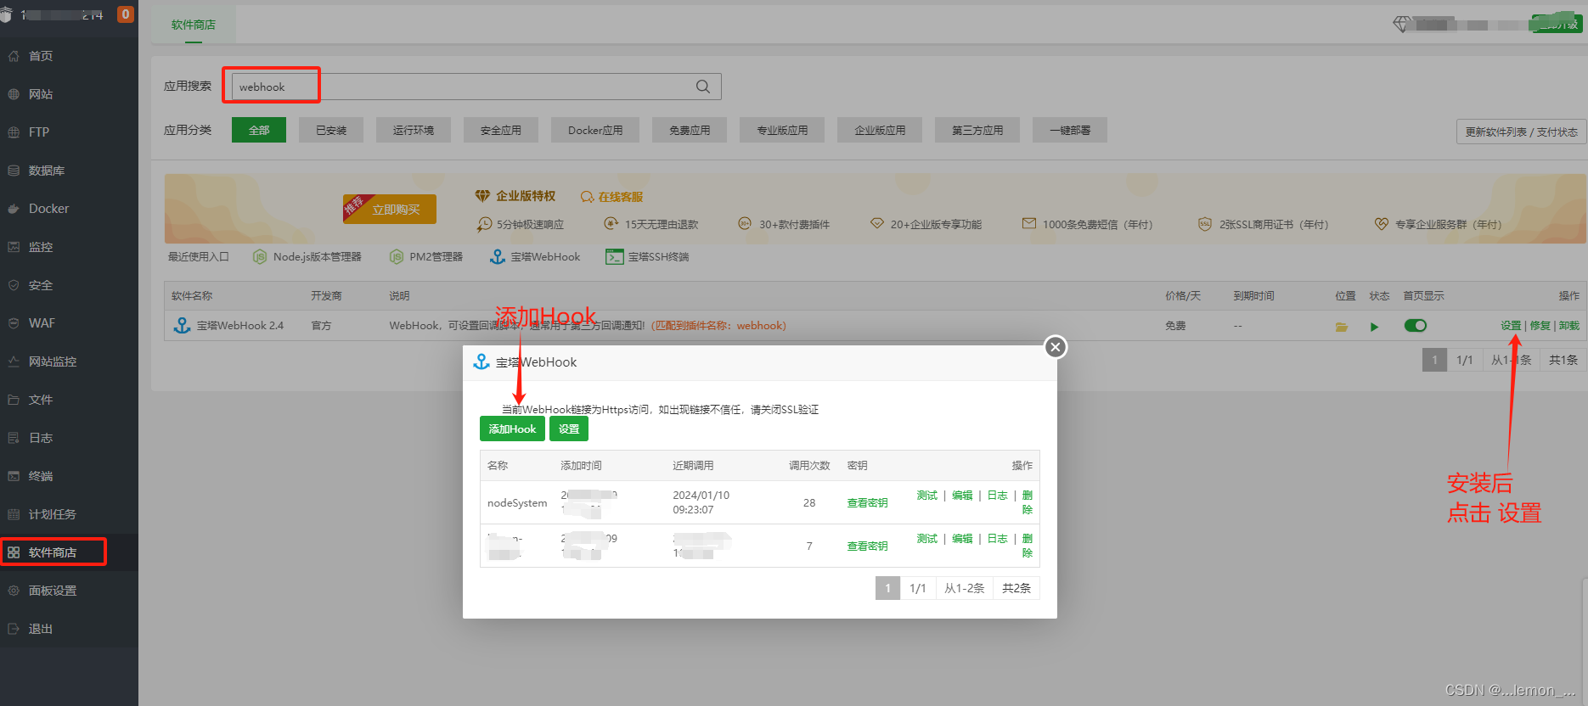1588x706 pixels.
Task: Select the 第三方应用 category filter
Action: tap(977, 130)
